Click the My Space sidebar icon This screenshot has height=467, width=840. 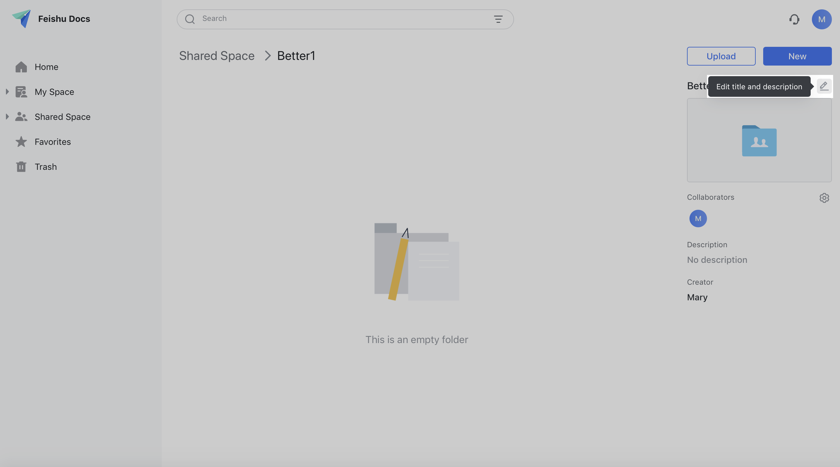(x=21, y=92)
